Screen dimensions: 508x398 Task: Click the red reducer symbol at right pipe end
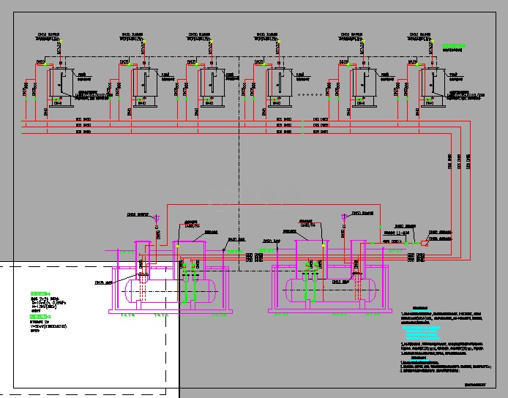[x=424, y=241]
